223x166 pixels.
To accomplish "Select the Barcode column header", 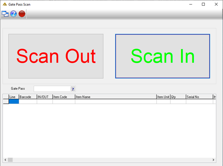I will pos(28,97).
